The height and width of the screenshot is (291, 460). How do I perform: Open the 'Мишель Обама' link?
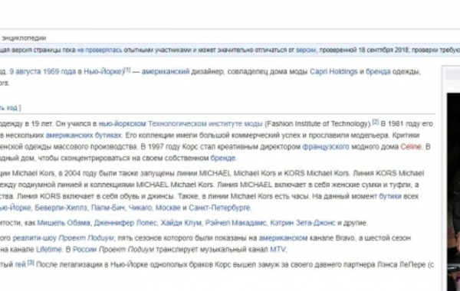pos(64,223)
